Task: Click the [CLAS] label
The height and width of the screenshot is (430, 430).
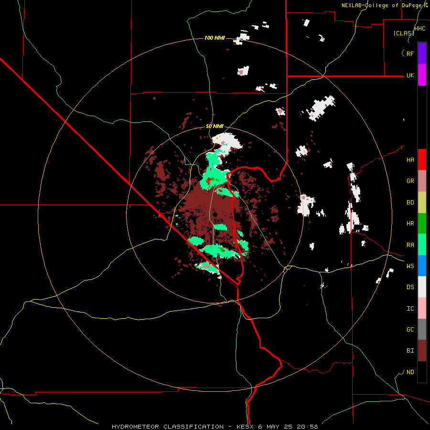Action: pos(404,33)
